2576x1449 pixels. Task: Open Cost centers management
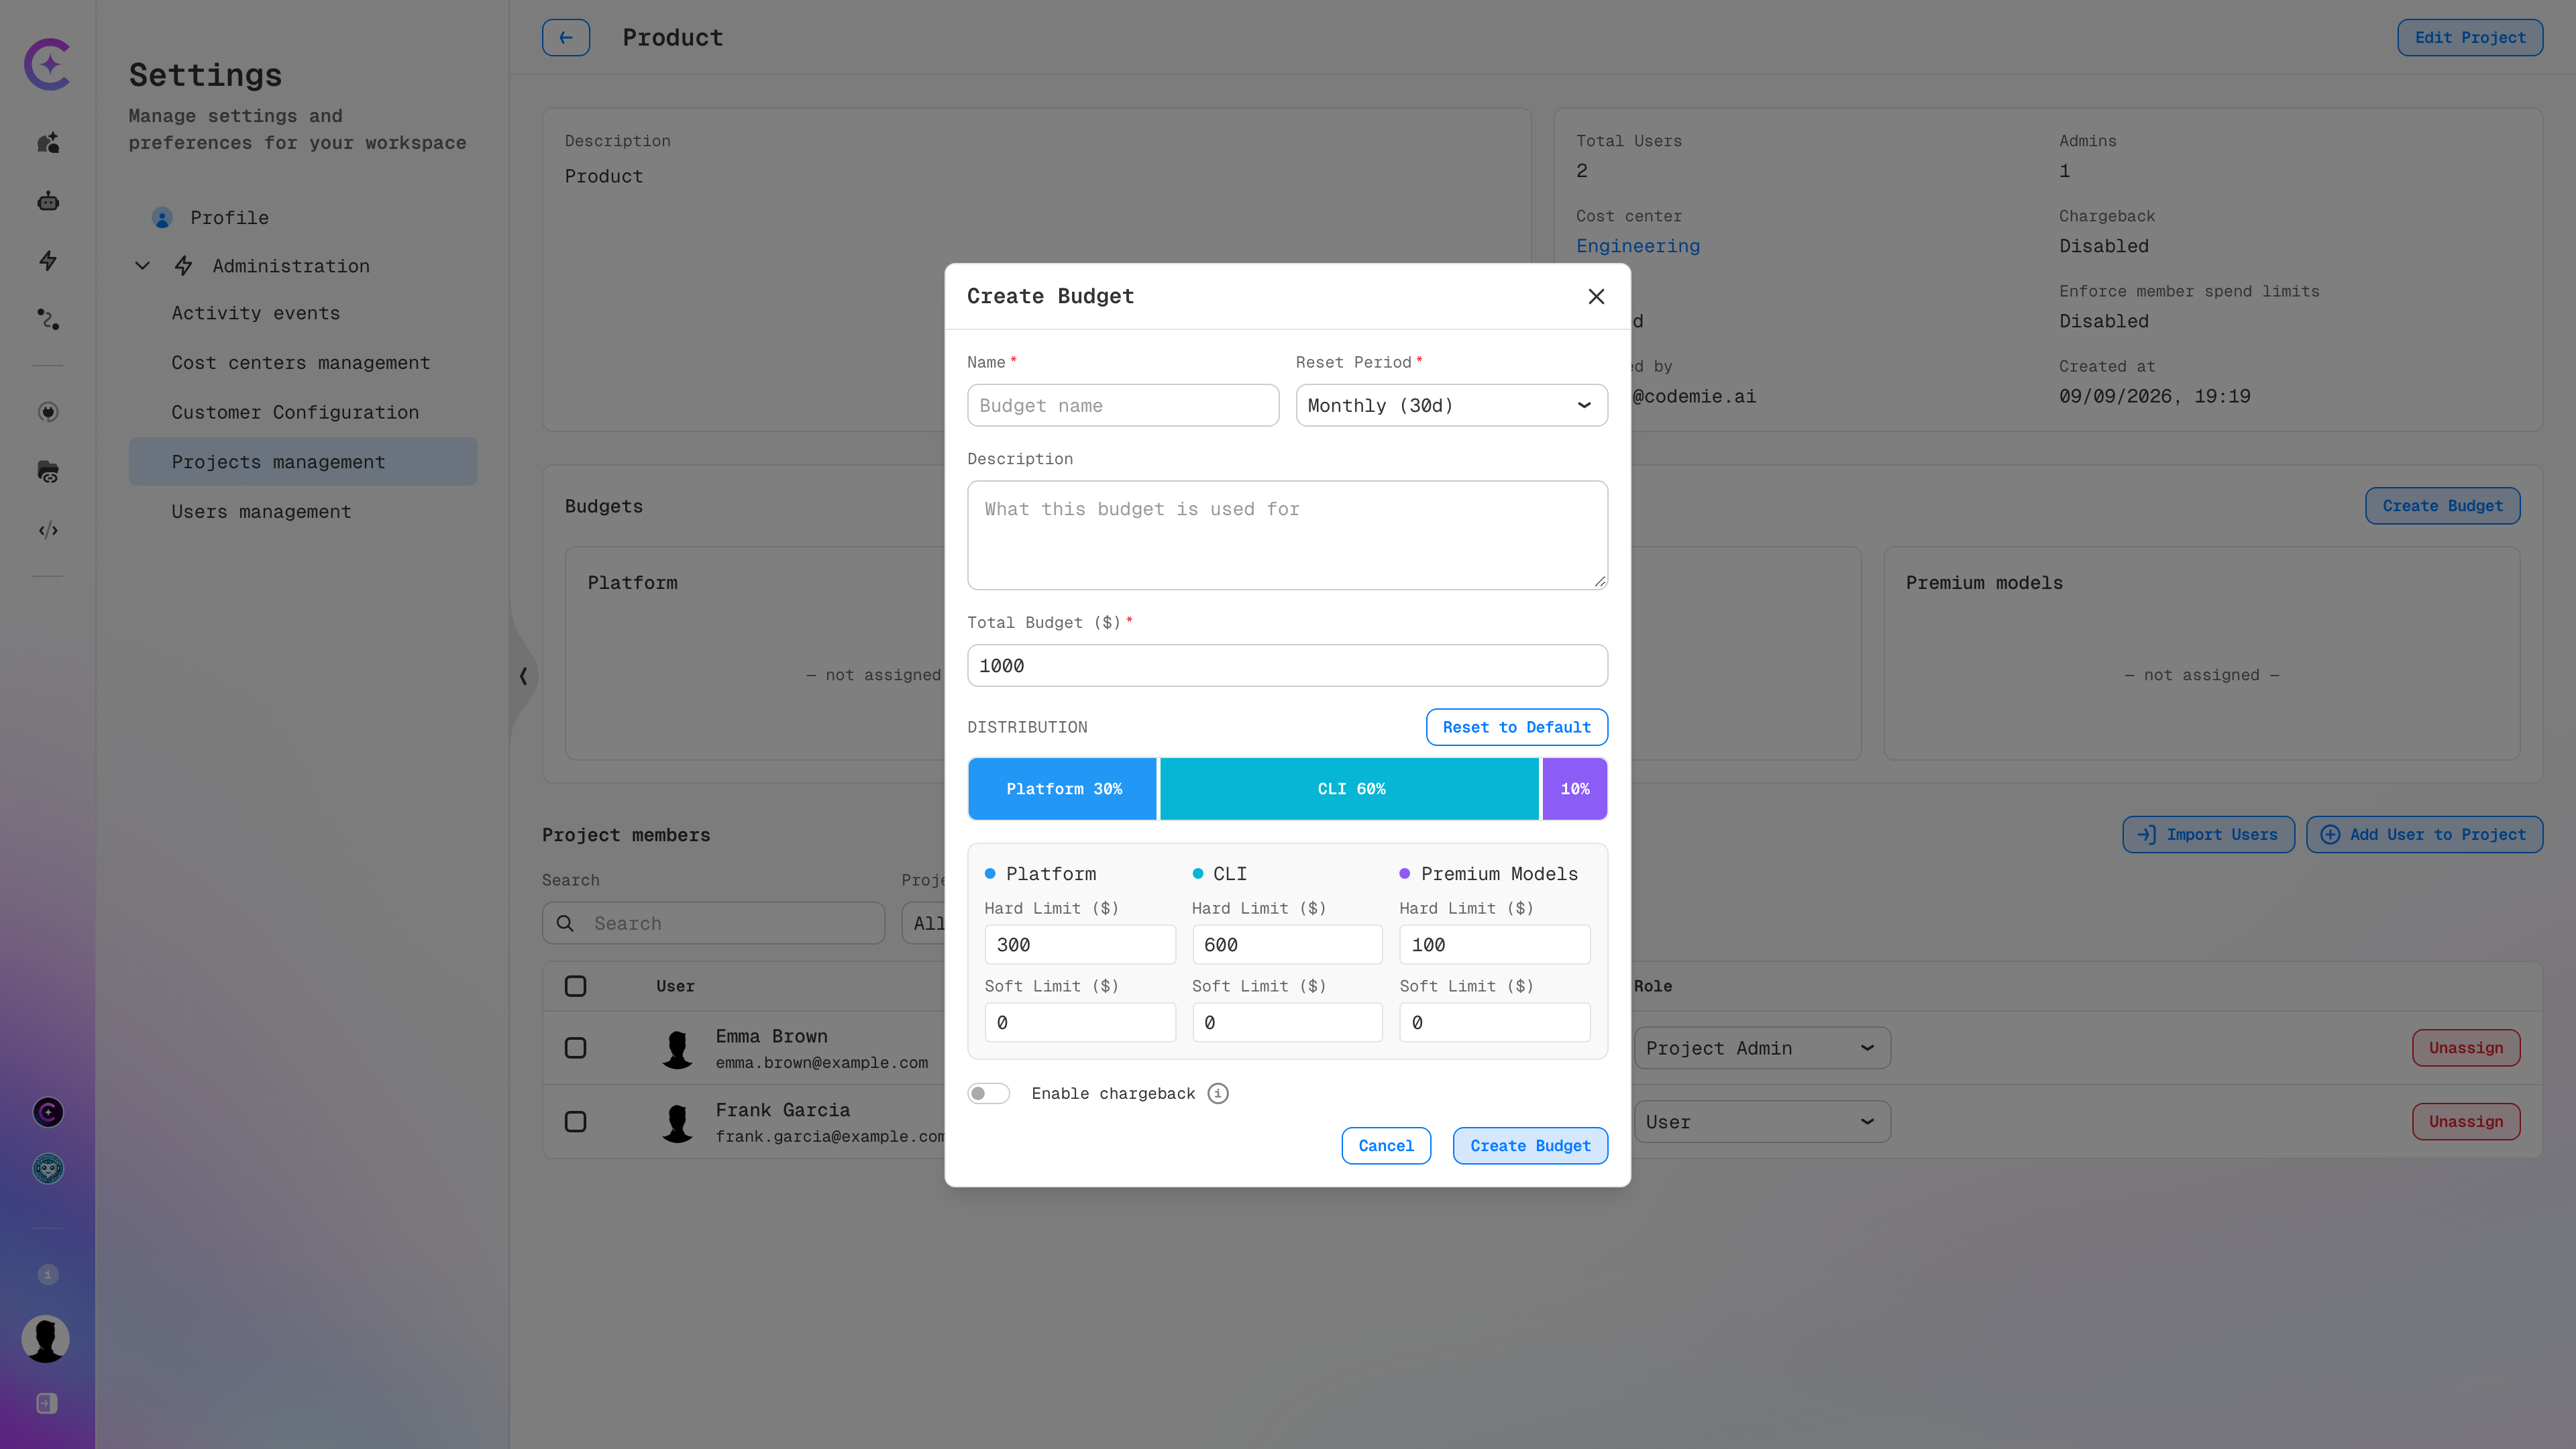point(300,363)
